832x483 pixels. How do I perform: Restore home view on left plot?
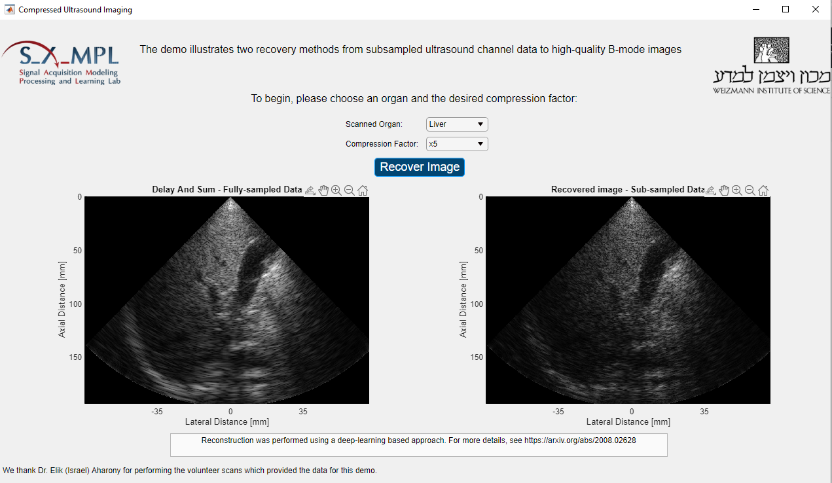(363, 190)
